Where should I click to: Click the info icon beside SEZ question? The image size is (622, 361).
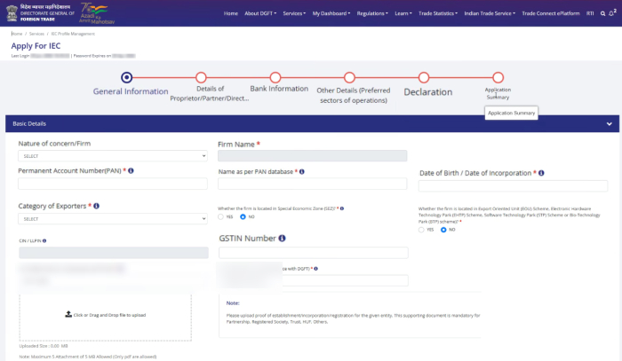(342, 208)
